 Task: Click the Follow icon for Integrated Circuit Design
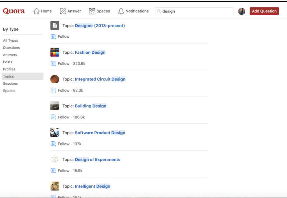tap(53, 90)
